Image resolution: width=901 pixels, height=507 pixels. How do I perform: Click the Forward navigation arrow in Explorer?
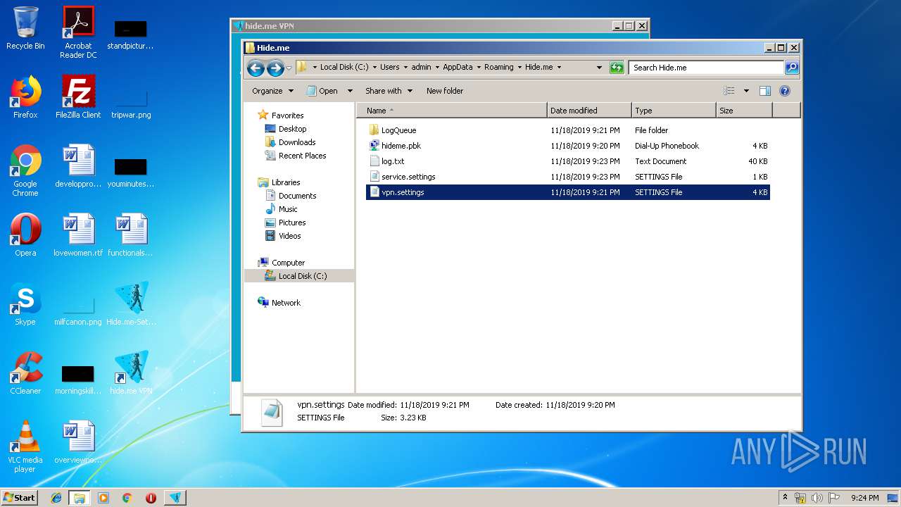pyautogui.click(x=275, y=68)
